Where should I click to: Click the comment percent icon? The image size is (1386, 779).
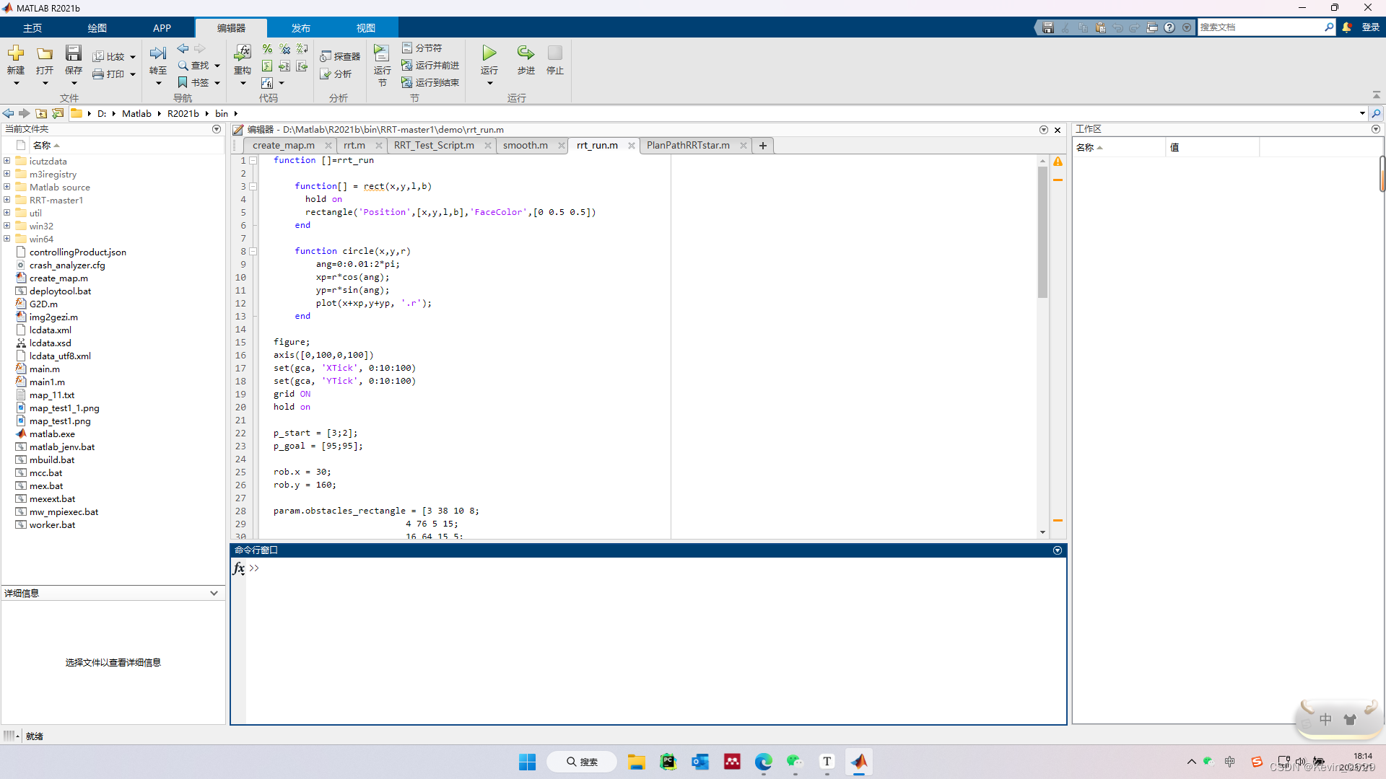pyautogui.click(x=267, y=48)
